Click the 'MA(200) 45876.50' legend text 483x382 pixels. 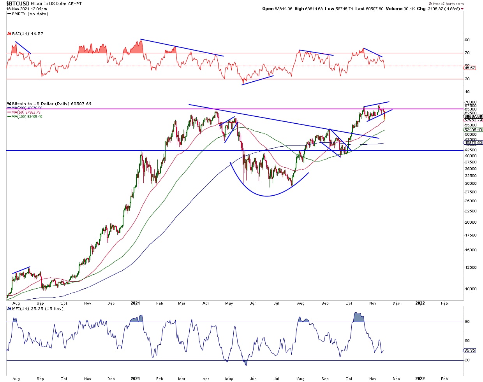coord(27,108)
